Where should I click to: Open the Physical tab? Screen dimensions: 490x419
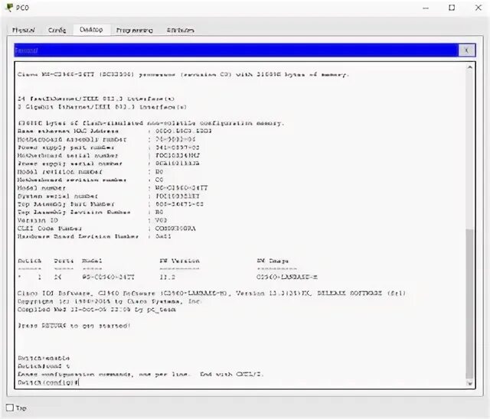click(24, 30)
